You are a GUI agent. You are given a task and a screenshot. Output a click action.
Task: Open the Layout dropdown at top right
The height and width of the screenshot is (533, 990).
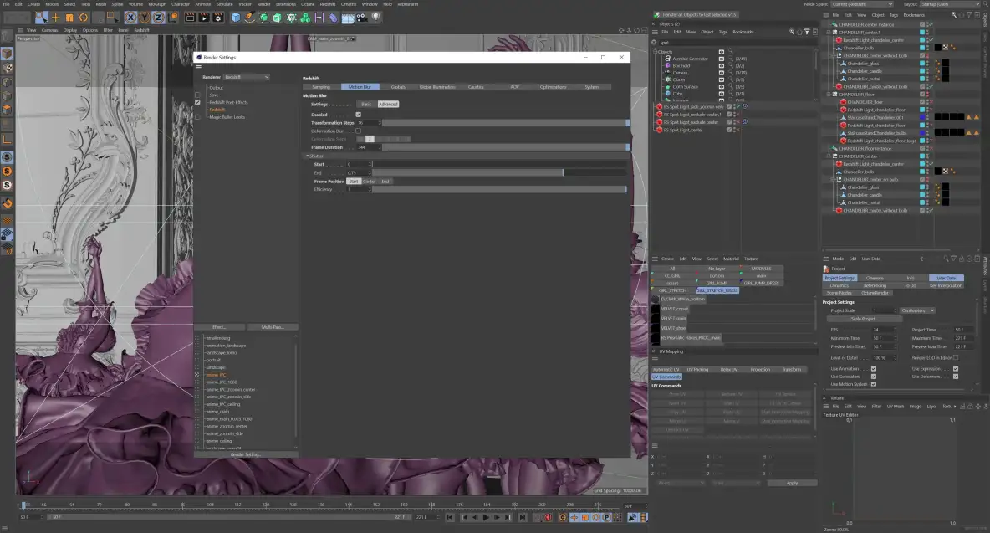pyautogui.click(x=950, y=4)
